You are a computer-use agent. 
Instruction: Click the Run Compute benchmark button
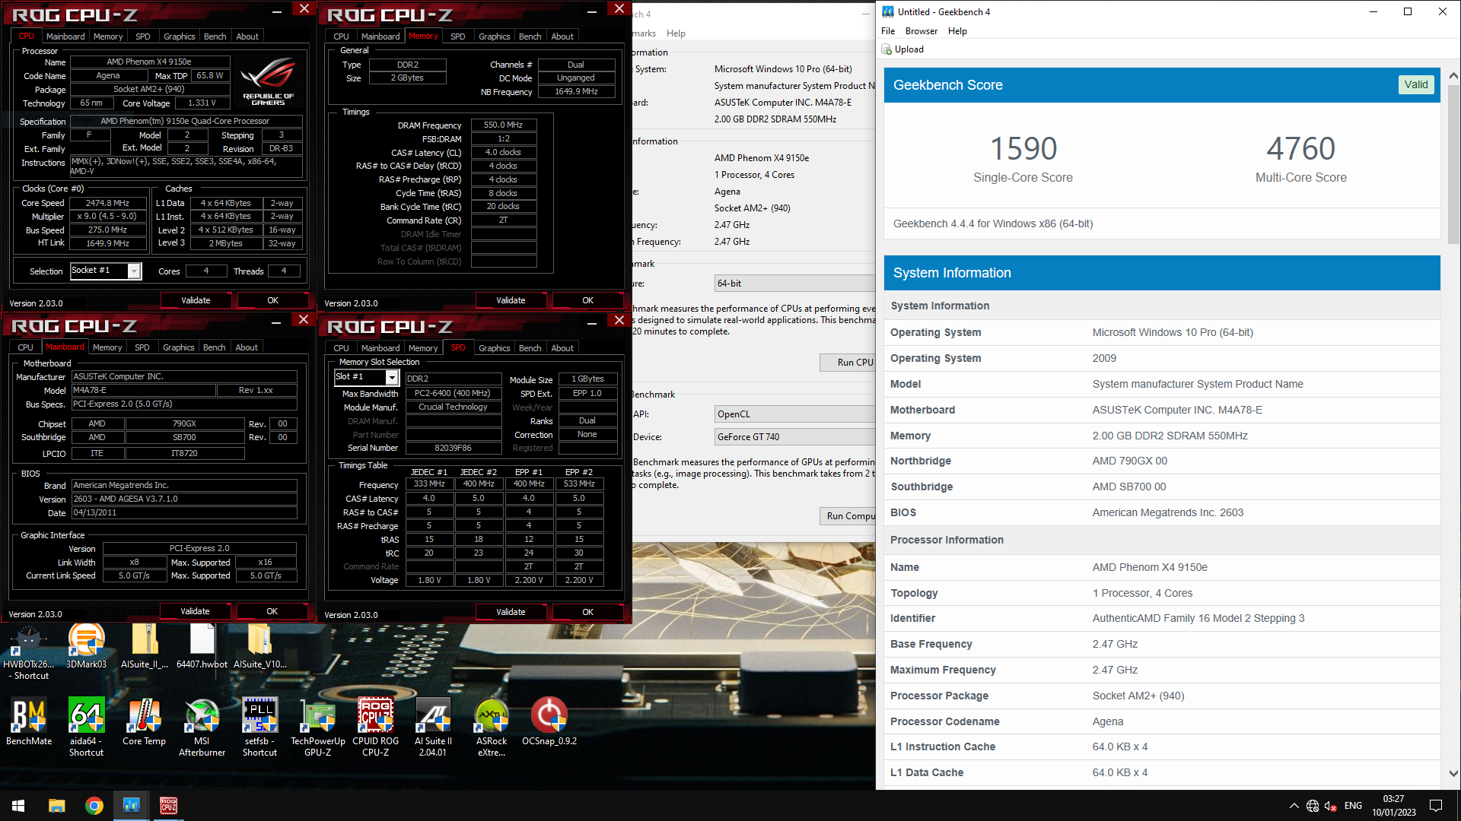point(848,516)
